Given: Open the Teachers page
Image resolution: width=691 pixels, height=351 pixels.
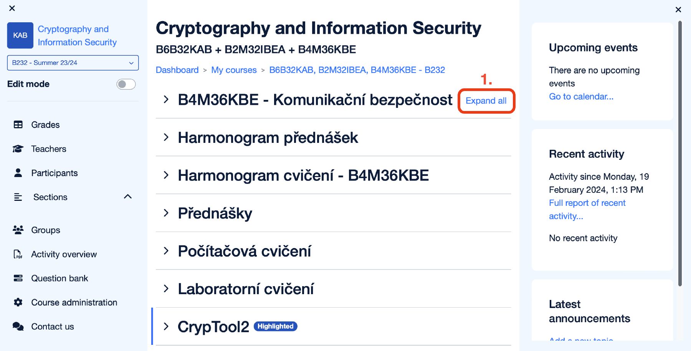Looking at the screenshot, I should point(48,149).
